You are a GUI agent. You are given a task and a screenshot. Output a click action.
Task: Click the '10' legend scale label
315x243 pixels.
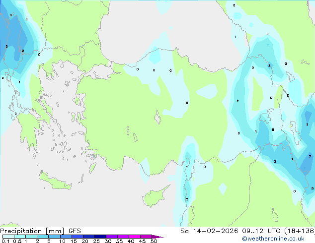pyautogui.click(x=62, y=241)
